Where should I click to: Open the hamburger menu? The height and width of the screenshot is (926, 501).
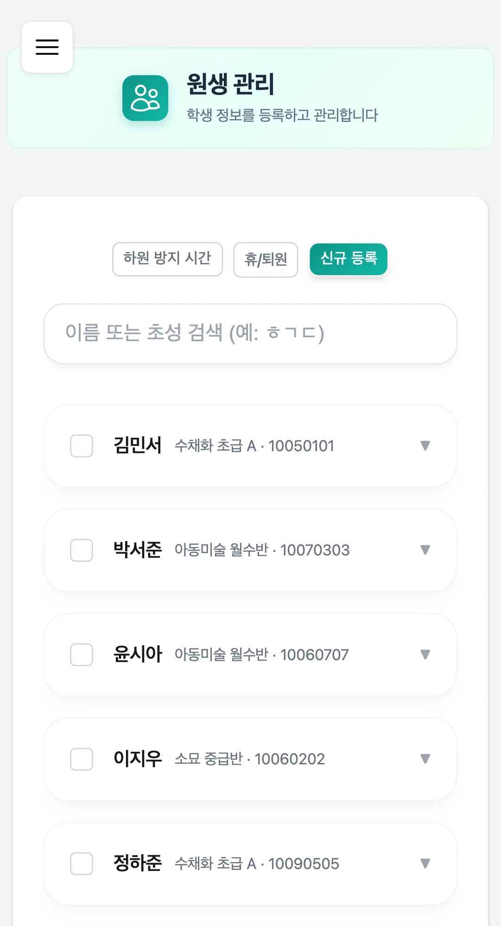[47, 47]
